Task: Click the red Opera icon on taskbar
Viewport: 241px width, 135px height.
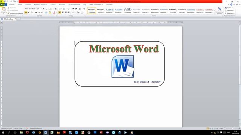Action: (x=27, y=132)
